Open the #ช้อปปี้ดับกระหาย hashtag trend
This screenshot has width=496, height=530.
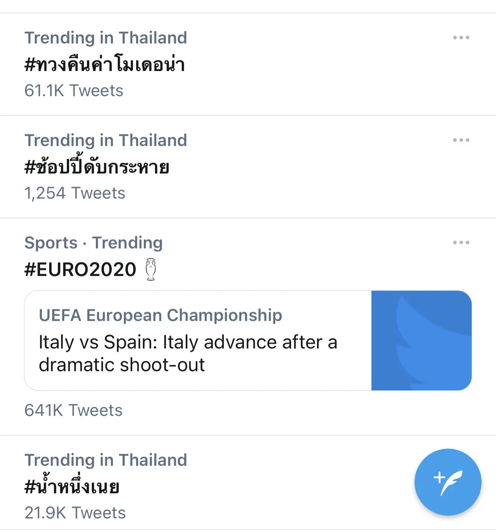click(x=97, y=167)
